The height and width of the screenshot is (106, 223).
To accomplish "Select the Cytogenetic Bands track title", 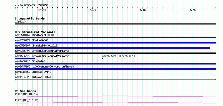I will (x=30, y=18).
